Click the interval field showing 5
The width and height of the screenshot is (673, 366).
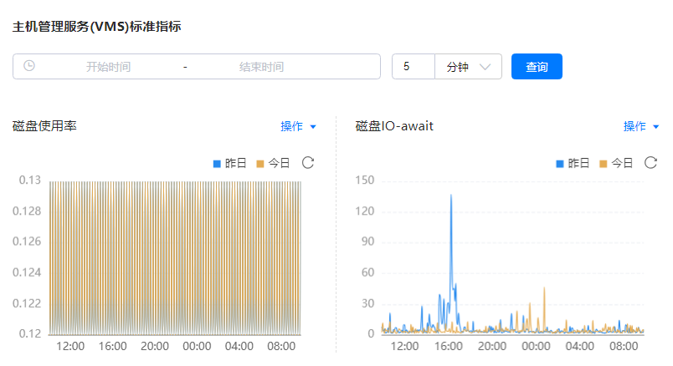click(x=414, y=67)
